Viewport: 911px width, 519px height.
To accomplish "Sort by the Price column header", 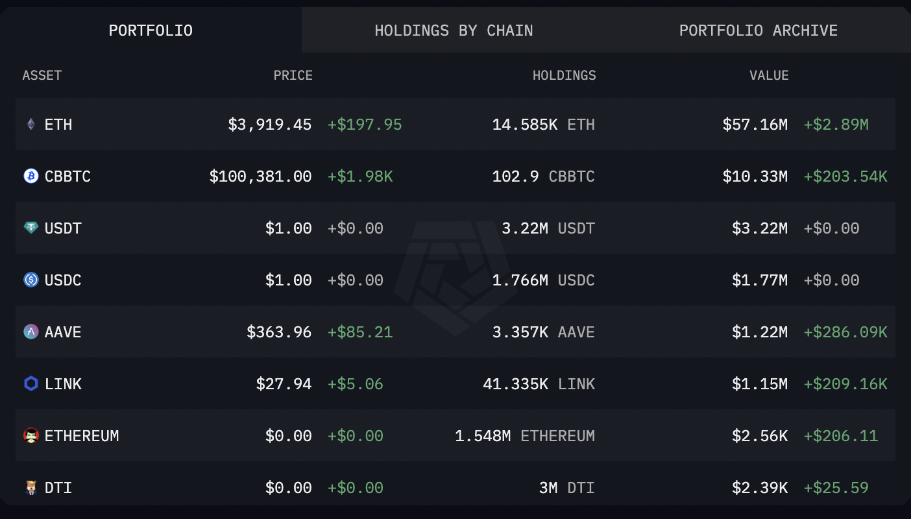I will (293, 75).
